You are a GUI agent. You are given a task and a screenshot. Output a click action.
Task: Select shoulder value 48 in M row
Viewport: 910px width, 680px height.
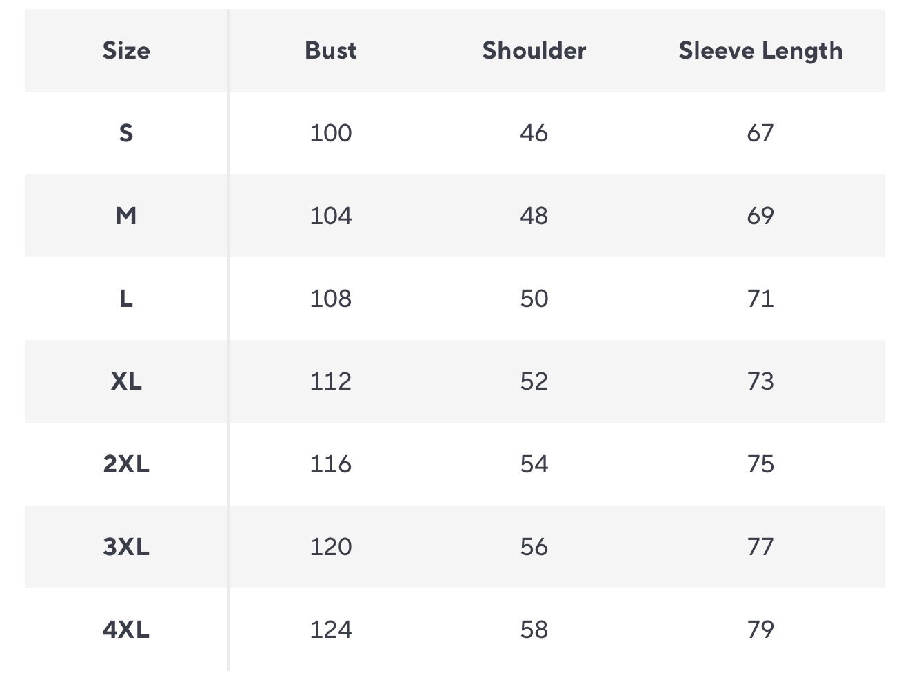534,216
